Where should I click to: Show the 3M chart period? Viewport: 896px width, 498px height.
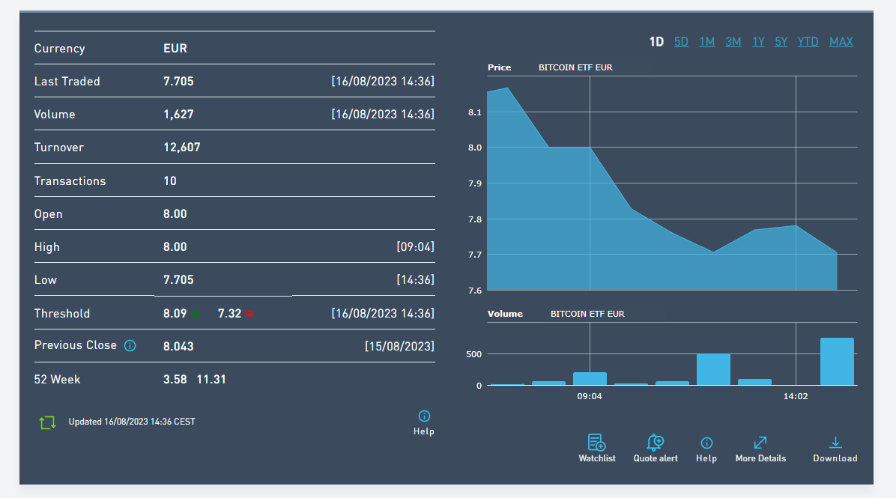[733, 42]
